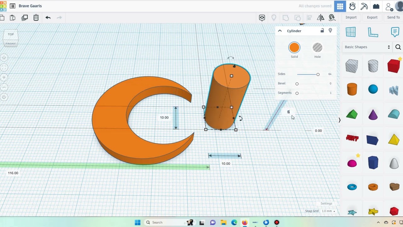403x227 pixels.
Task: Click the Zoom out minus button
Action: click(4, 87)
